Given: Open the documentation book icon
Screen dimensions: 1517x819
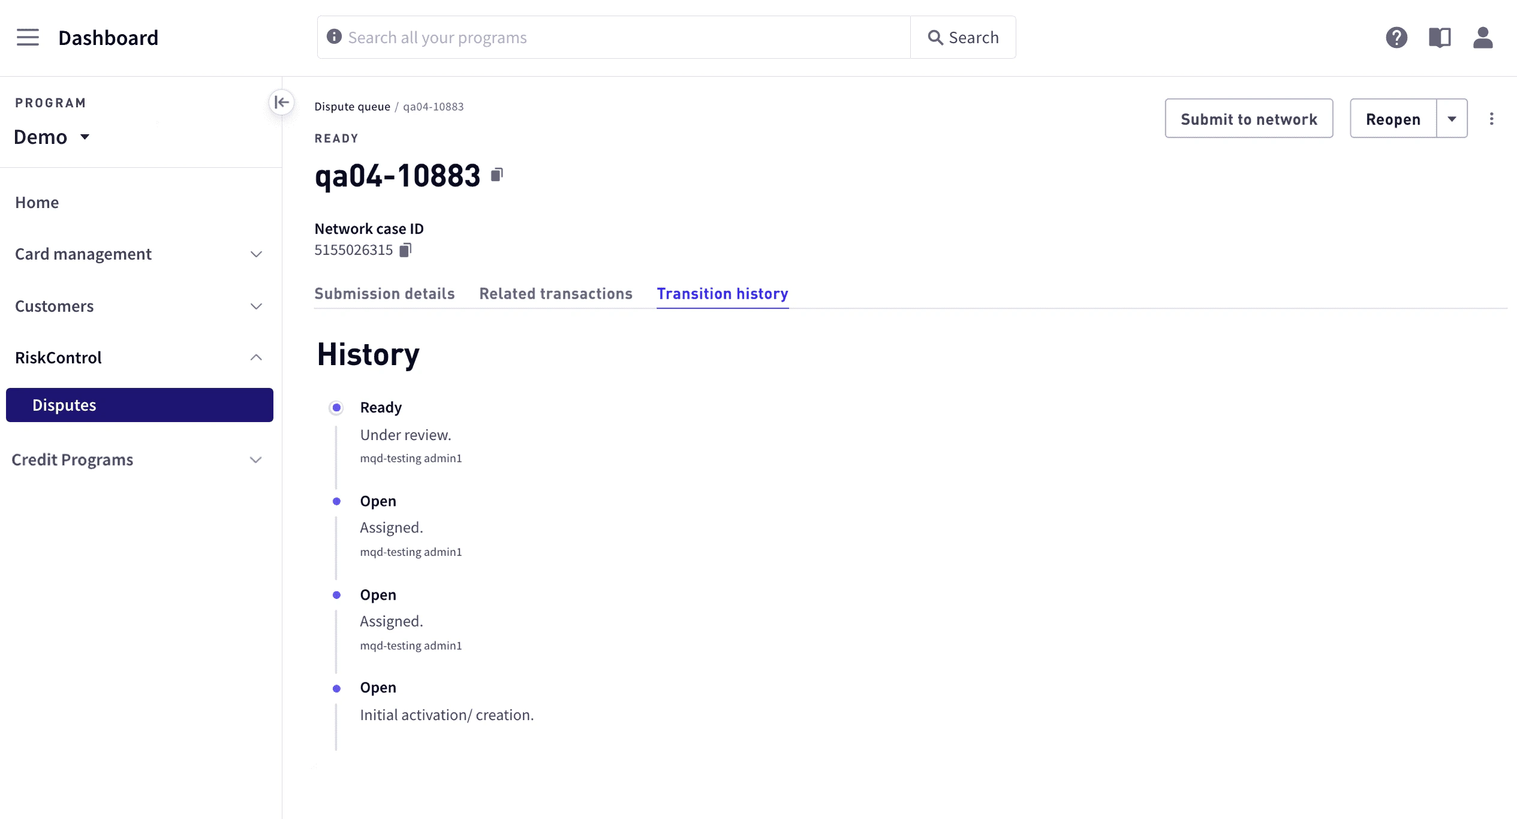Looking at the screenshot, I should pos(1440,37).
